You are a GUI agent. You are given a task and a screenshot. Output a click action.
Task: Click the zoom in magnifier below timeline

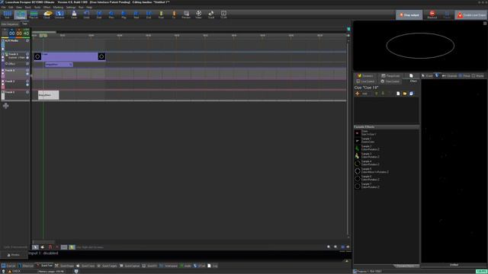(329, 247)
